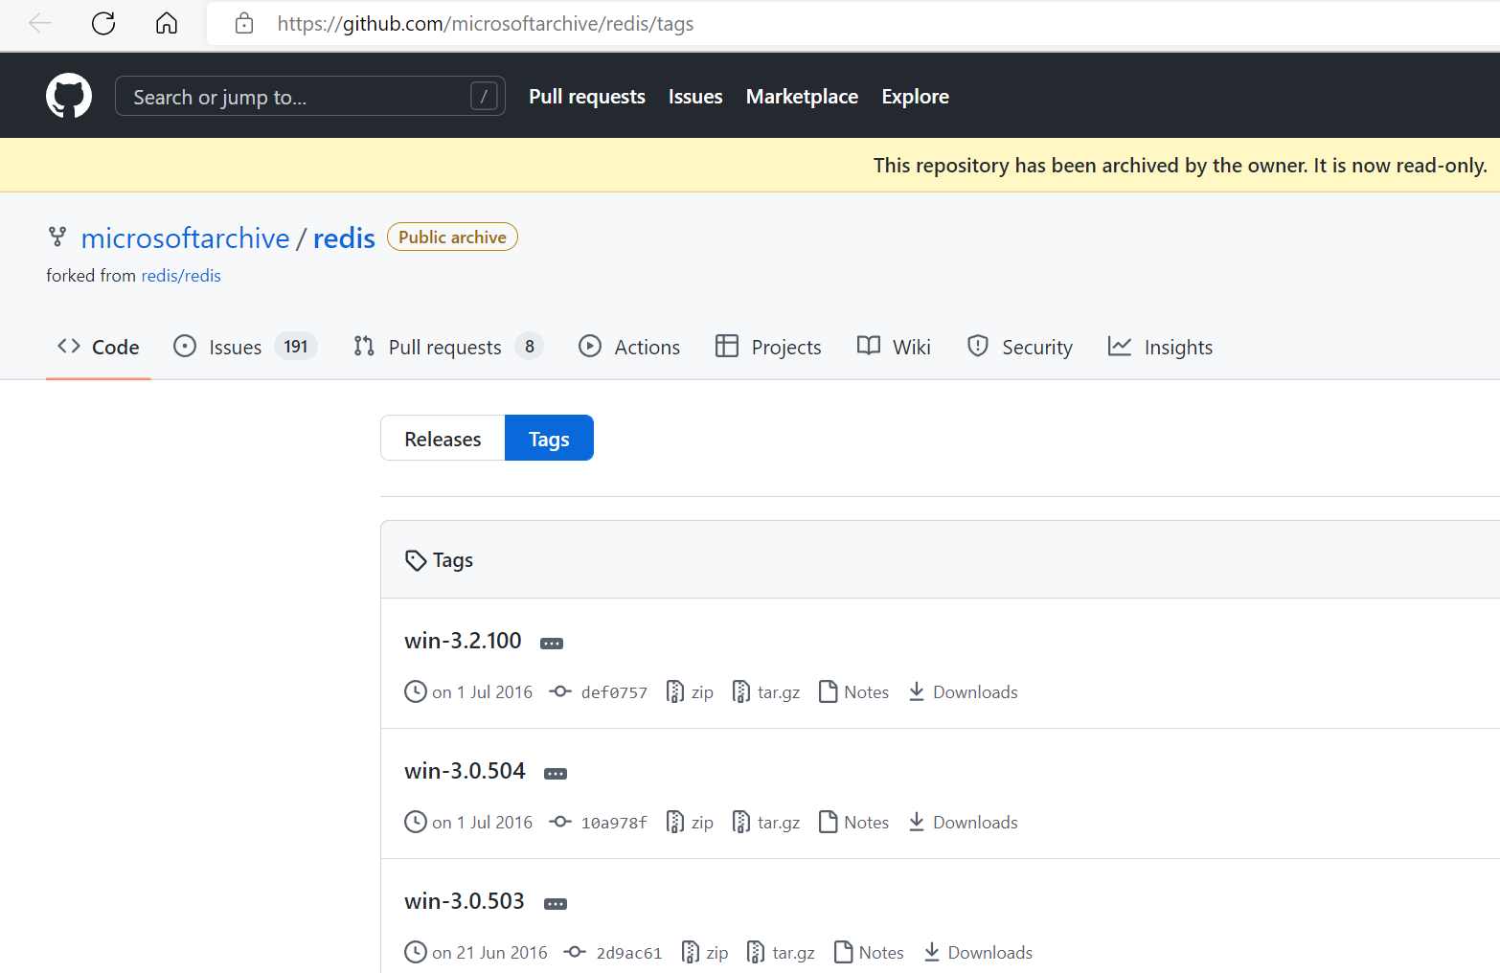
Task: Open the Actions tab
Action: tap(629, 347)
